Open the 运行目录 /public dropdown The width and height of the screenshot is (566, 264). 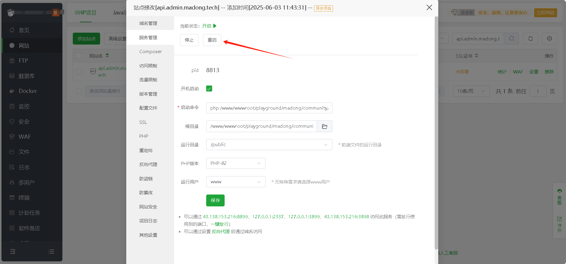pos(269,145)
